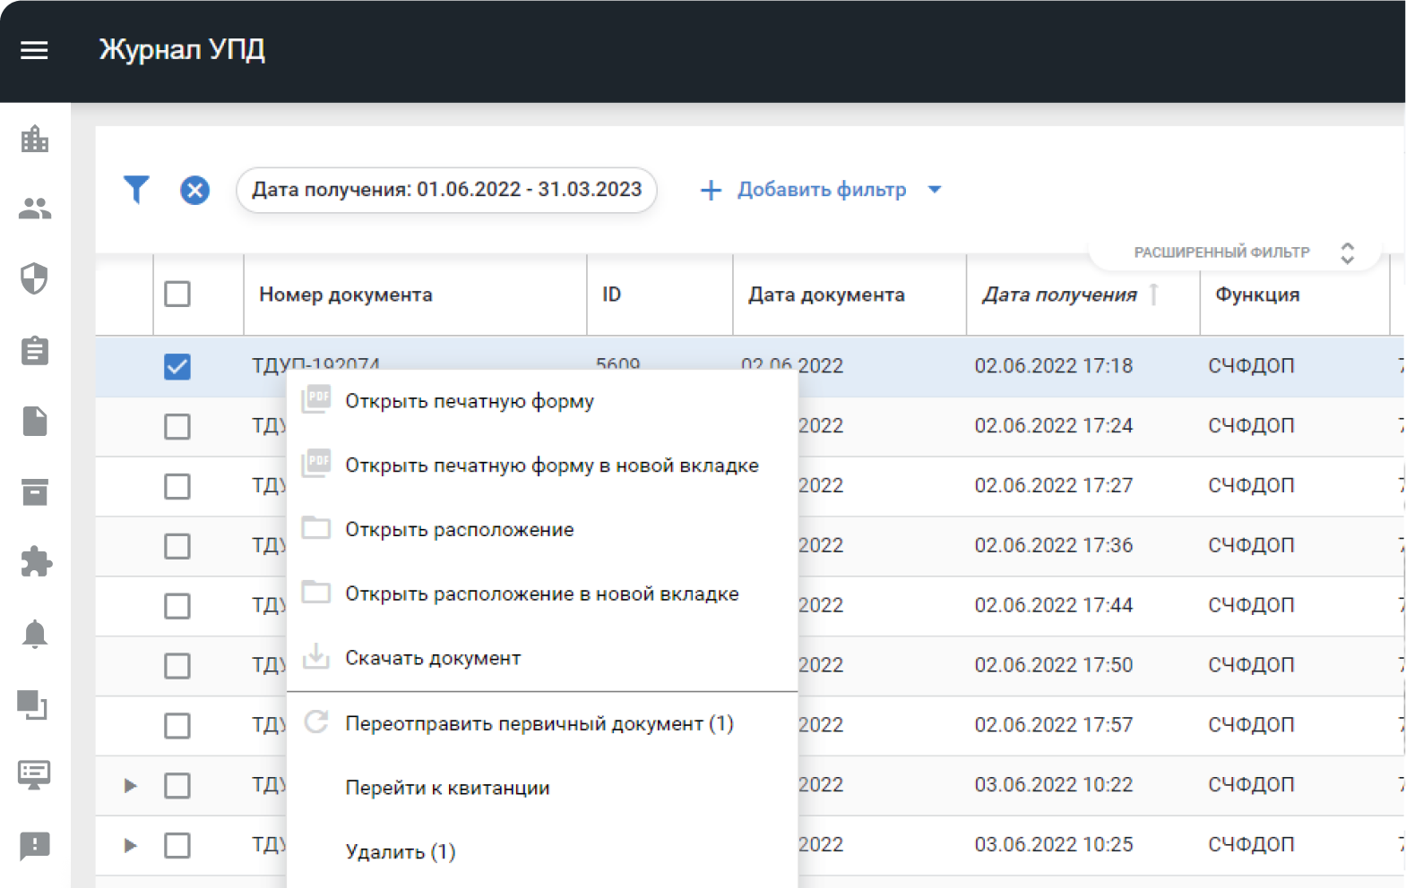Open the dropdown arrow beside Добавить фильтр
1406x888 pixels.
point(935,190)
